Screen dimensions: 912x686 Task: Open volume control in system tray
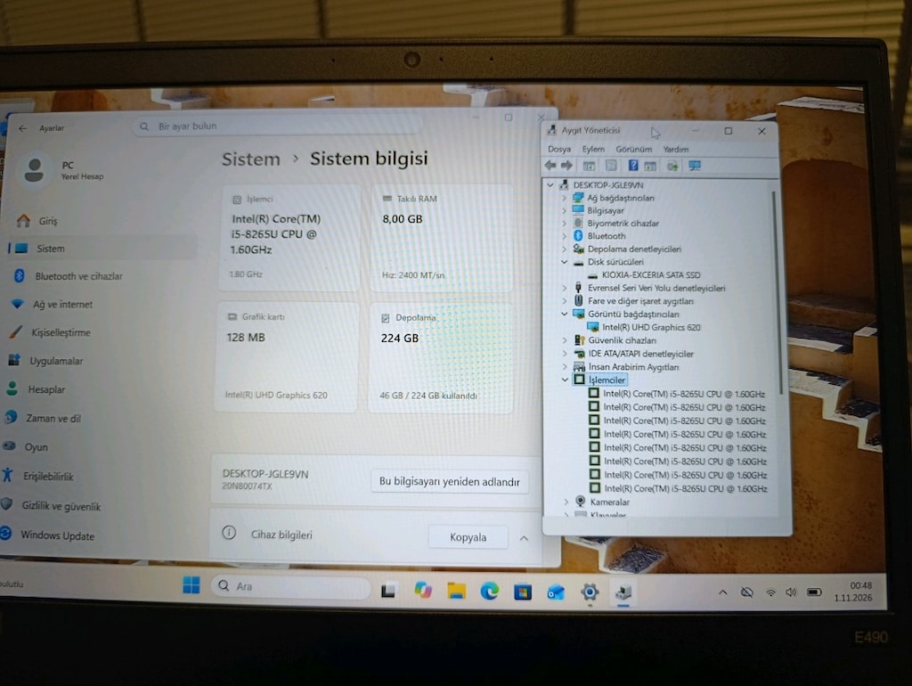[791, 592]
